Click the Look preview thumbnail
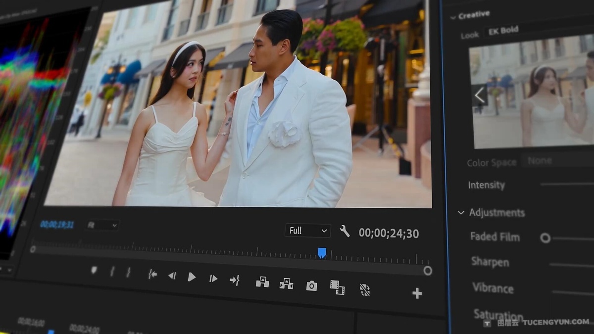The image size is (594, 334). click(x=532, y=92)
